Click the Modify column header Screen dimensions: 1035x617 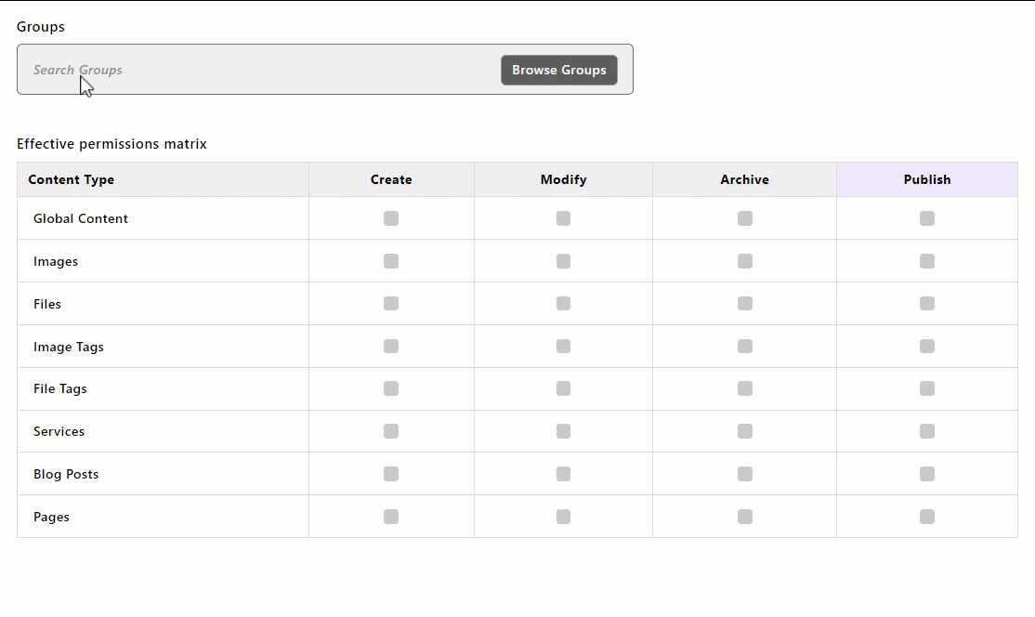point(563,179)
